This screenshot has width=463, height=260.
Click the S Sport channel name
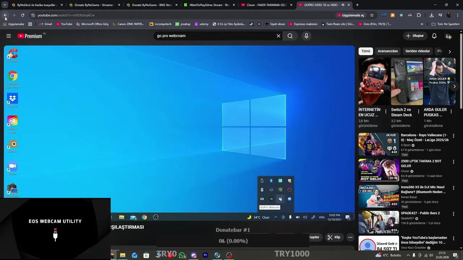405,145
